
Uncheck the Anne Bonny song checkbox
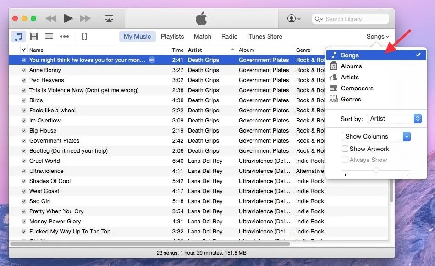pos(24,70)
